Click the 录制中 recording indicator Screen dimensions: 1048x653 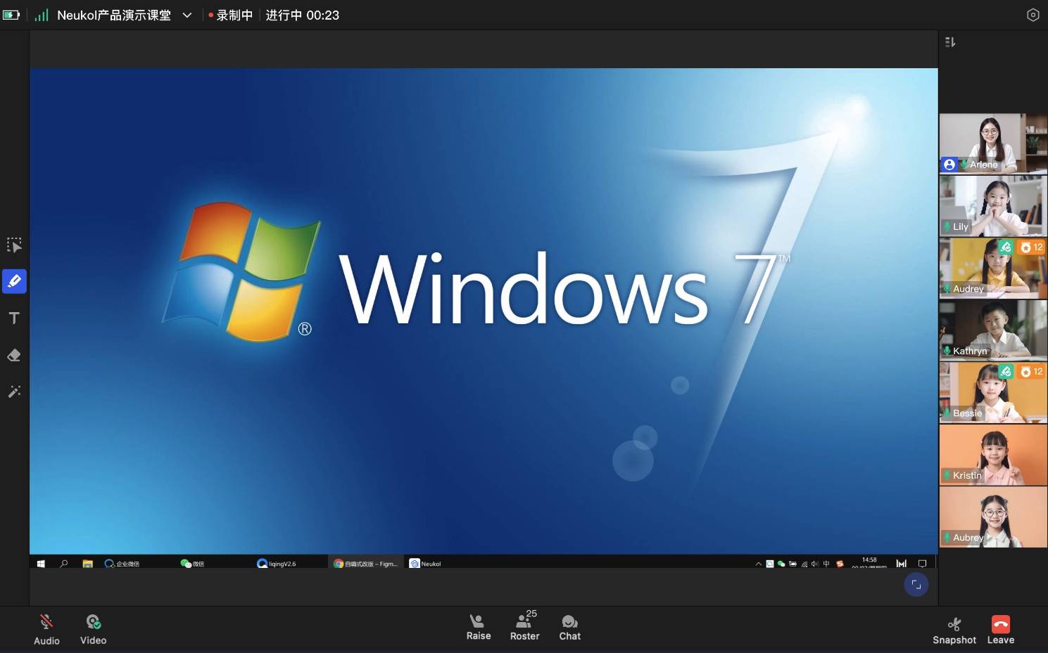pyautogui.click(x=231, y=15)
